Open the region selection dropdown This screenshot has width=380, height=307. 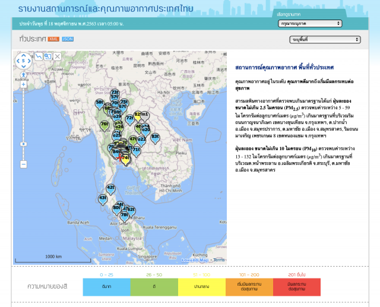310,24
